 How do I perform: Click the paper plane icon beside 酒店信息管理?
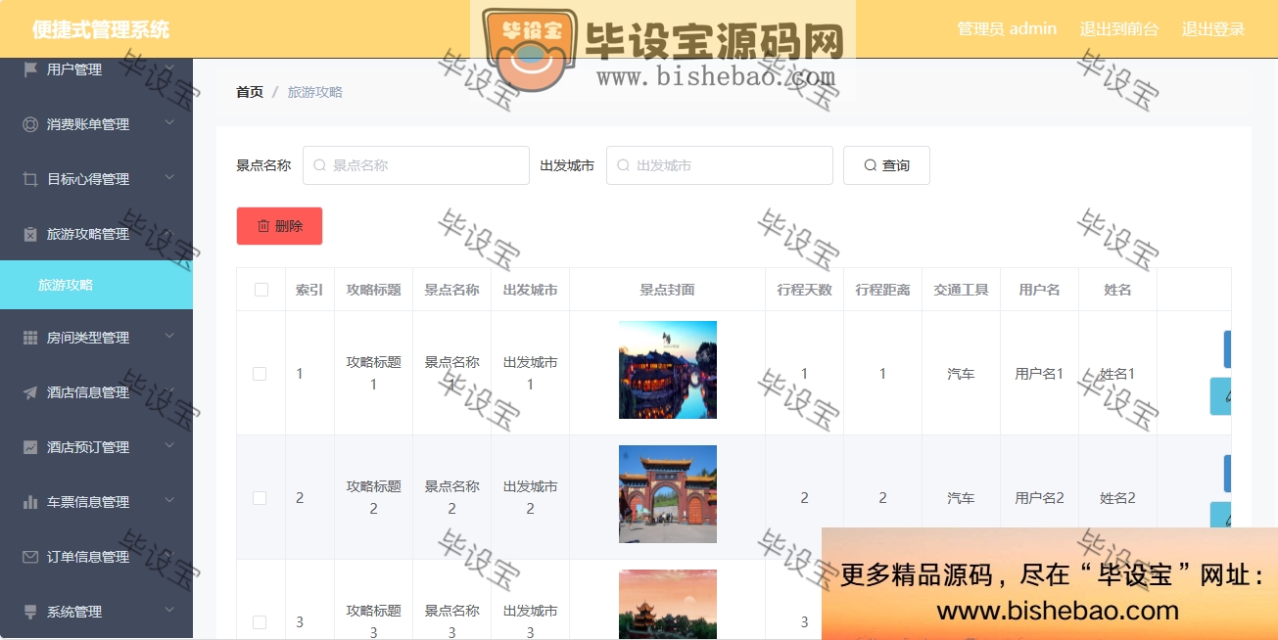[x=30, y=392]
